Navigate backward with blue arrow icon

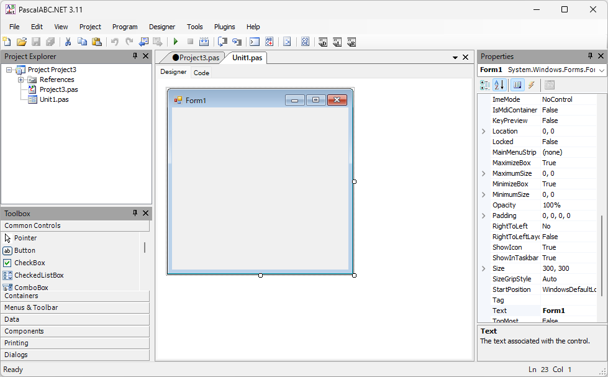pos(144,42)
